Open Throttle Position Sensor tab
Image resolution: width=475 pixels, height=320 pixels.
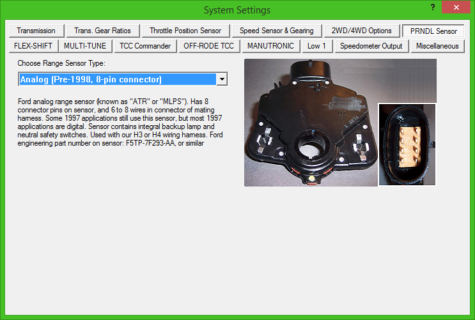pyautogui.click(x=185, y=31)
